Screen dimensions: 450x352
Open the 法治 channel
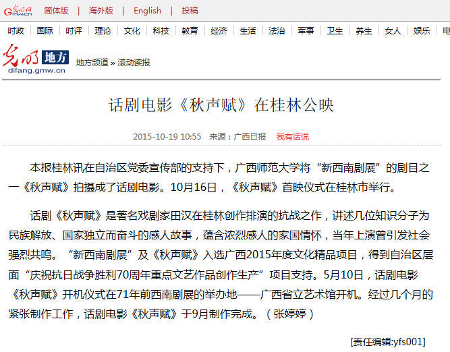coord(277,30)
